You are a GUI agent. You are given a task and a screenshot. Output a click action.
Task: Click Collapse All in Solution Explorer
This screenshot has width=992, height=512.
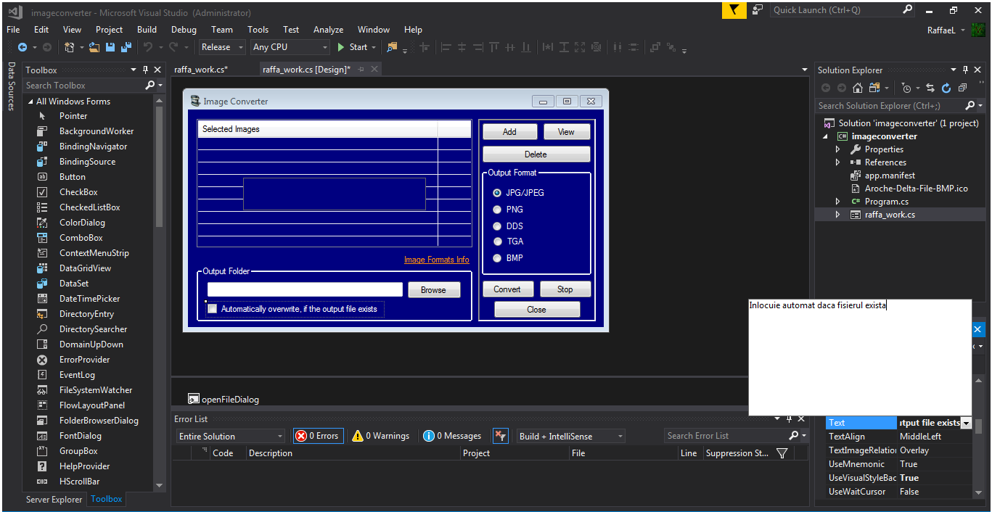(x=962, y=88)
